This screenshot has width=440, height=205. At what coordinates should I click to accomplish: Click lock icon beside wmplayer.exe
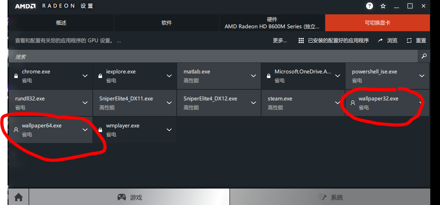coord(100,130)
